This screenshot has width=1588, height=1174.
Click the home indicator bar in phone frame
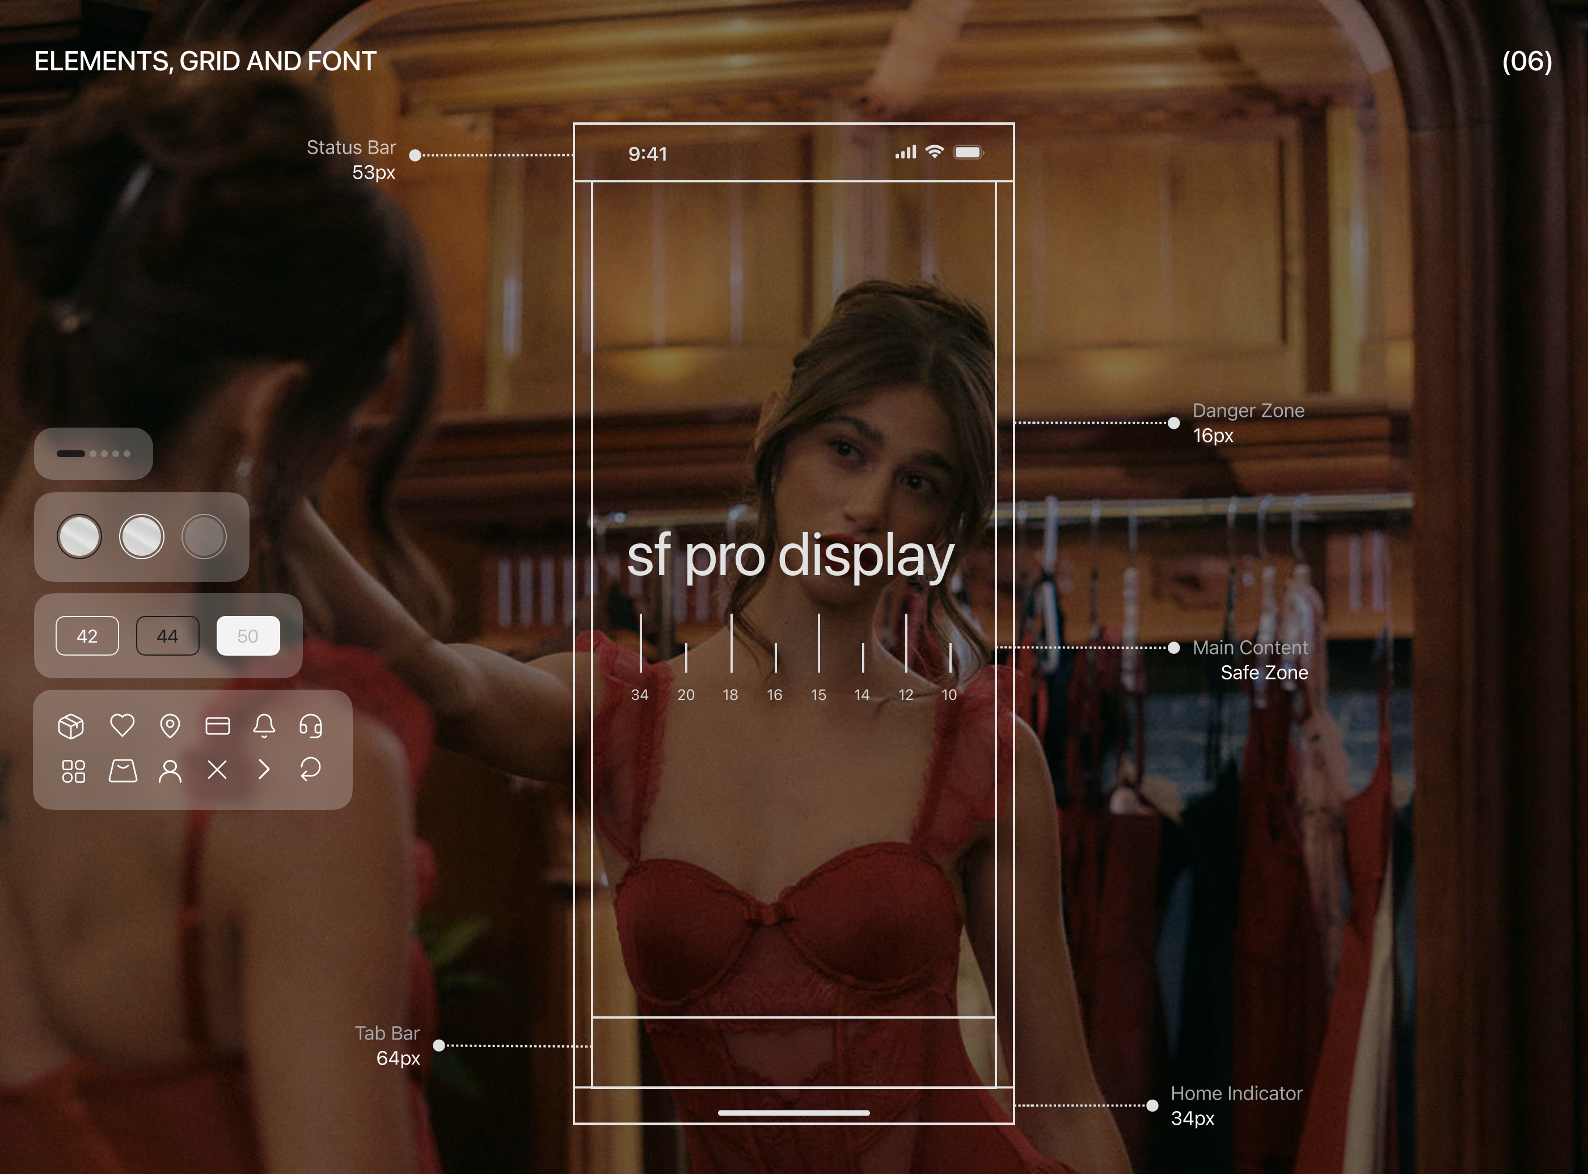tap(793, 1113)
